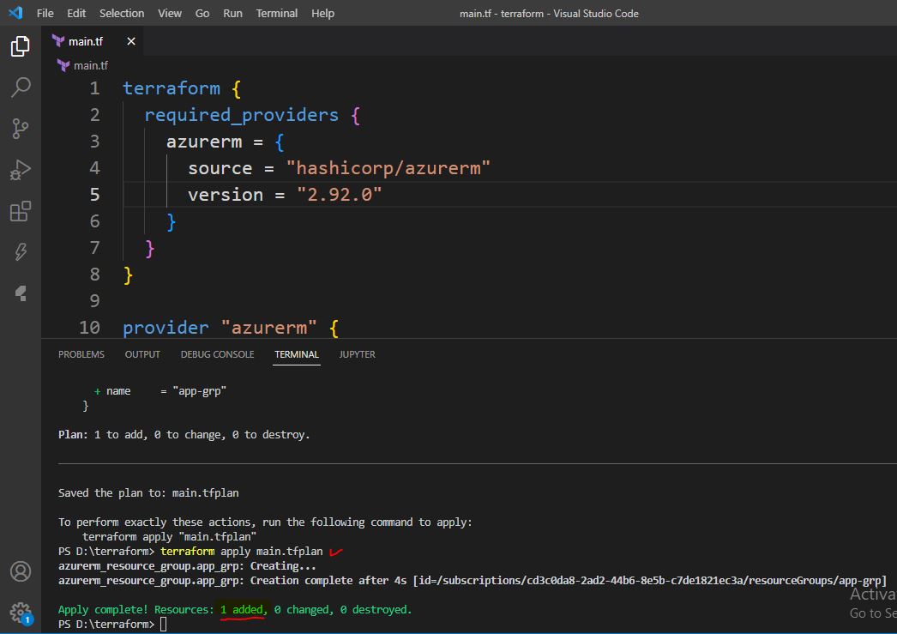
Task: Click the lightning bolt activity bar icon
Action: pyautogui.click(x=21, y=251)
